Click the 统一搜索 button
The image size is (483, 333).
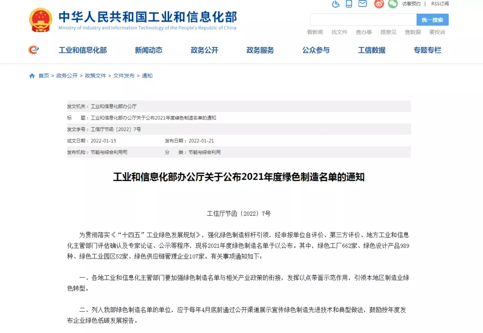click(x=432, y=20)
